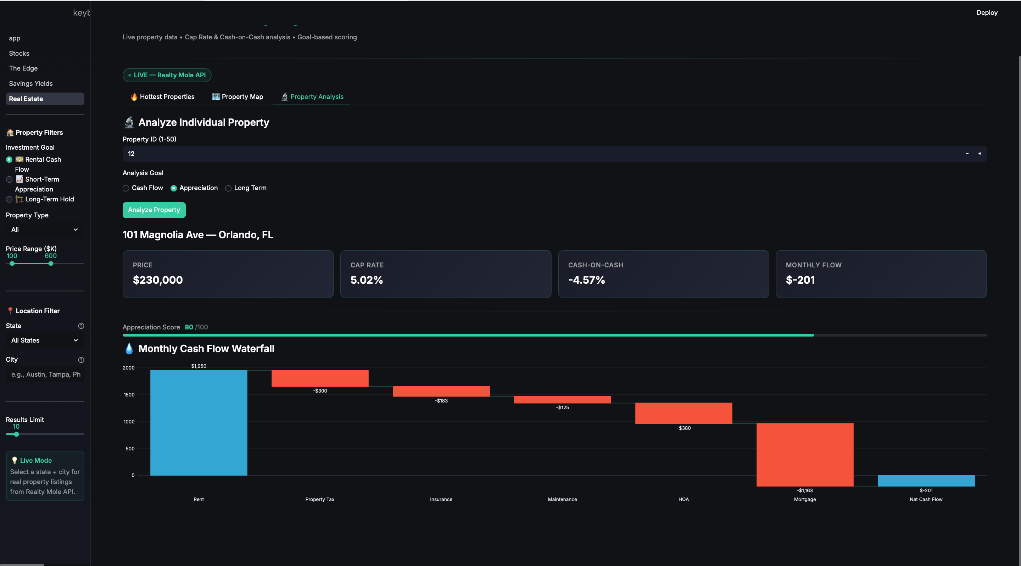
Task: Select Short-Term Appreciation investment goal
Action: point(9,179)
